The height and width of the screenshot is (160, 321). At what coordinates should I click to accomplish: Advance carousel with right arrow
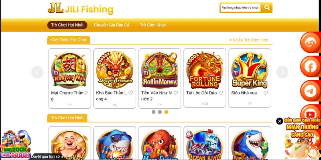point(282,72)
